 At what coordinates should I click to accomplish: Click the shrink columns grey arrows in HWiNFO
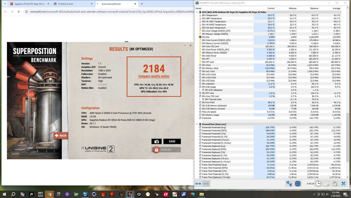pos(206,184)
